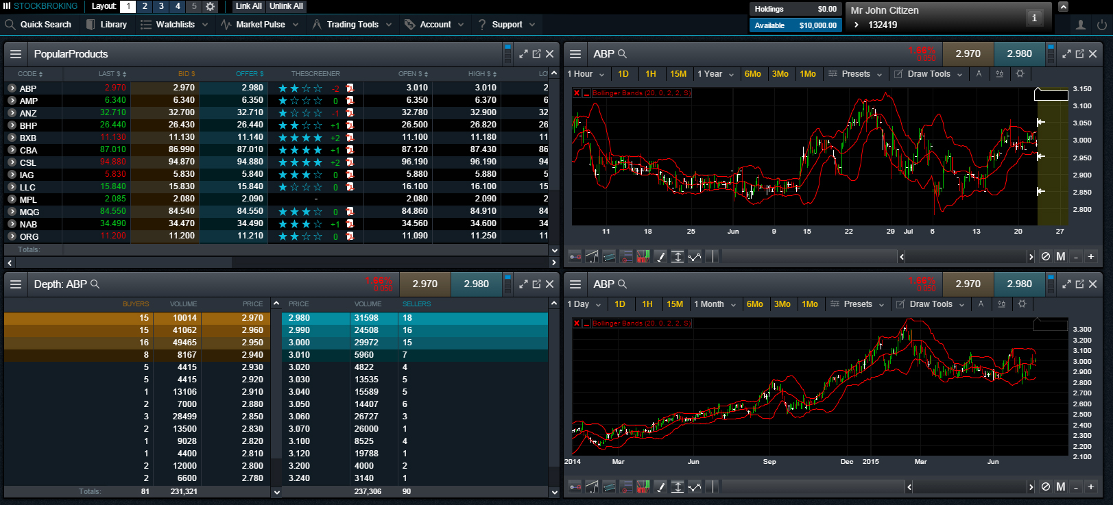Click search icon next to Depth: ABP
The width and height of the screenshot is (1113, 505).
coord(95,284)
